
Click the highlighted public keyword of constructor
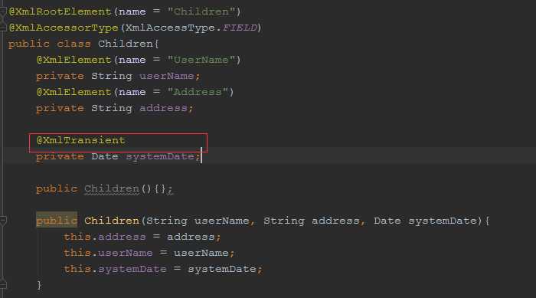coord(57,221)
